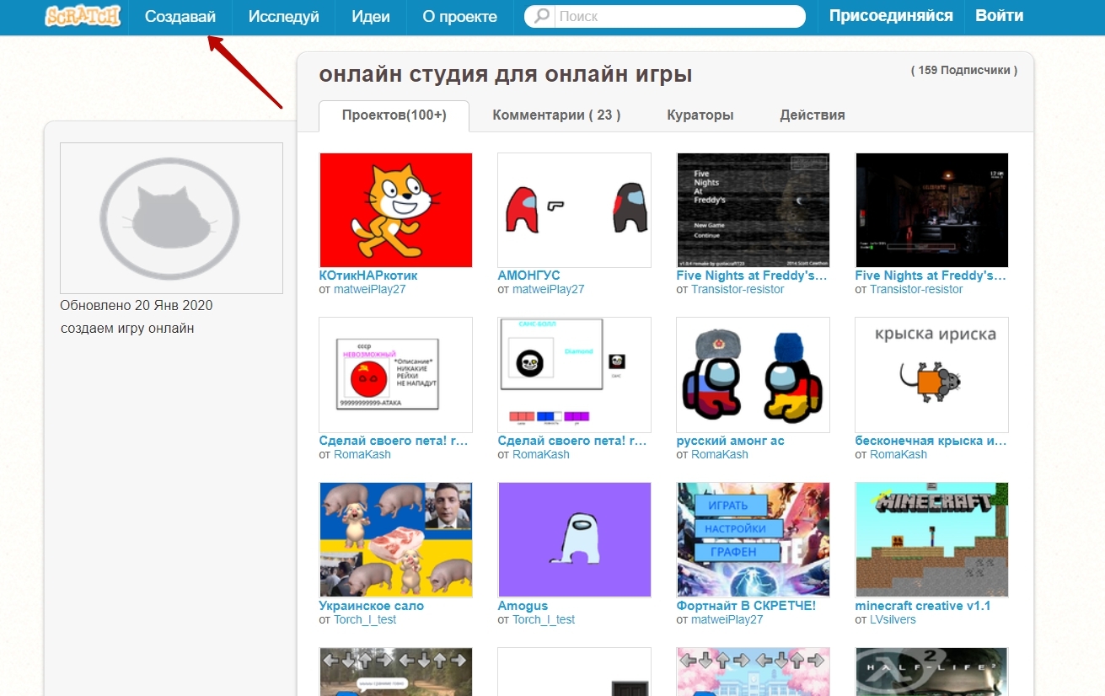The height and width of the screenshot is (696, 1105).
Task: Open the Half-Life 2 project thumbnail
Action: [931, 672]
